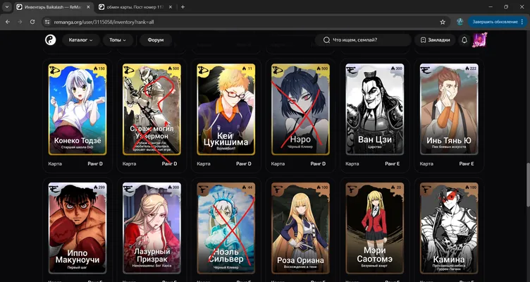Close the Инвентарь Baikalash tab
The width and height of the screenshot is (530, 282).
89,7
